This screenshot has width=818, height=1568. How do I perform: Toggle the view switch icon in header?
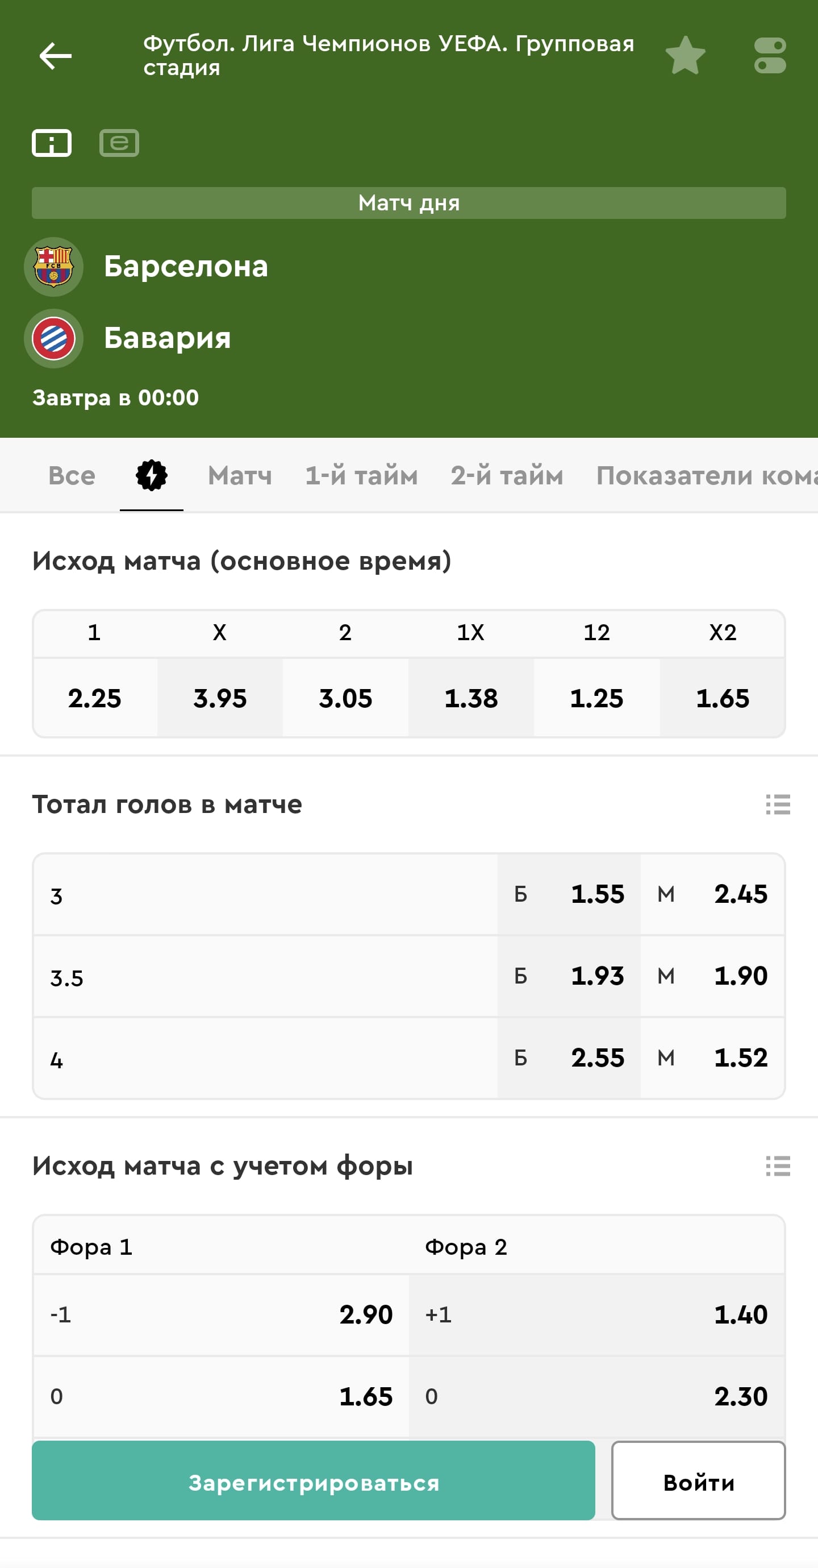point(769,56)
